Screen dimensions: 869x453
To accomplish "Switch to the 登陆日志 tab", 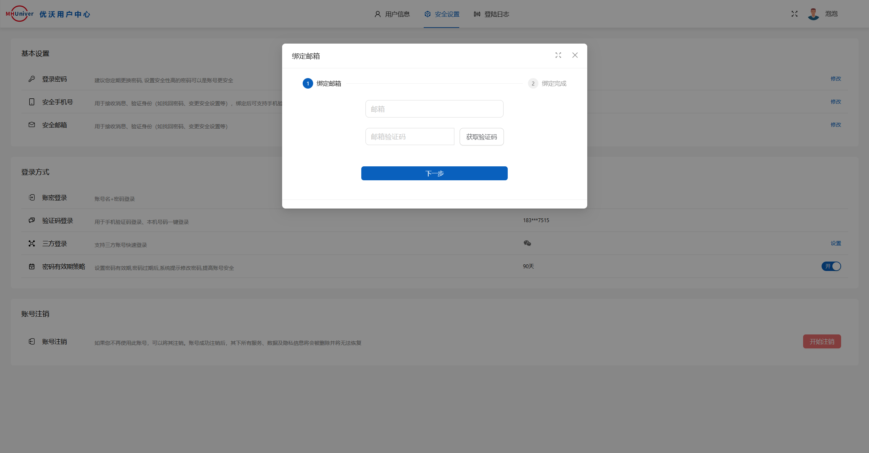I will coord(491,14).
